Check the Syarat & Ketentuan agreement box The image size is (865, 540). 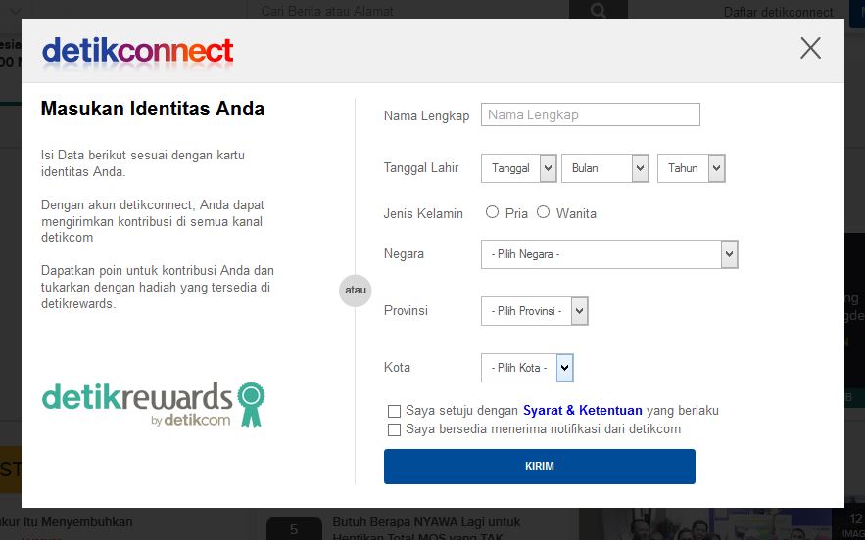coord(394,411)
